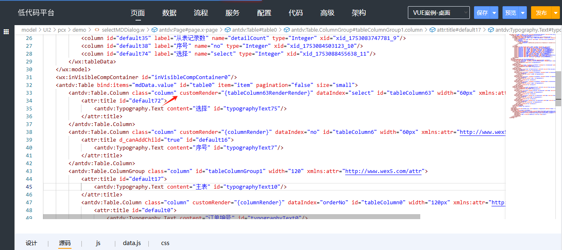Click the attr:title#default17 breadcrumb

click(459, 30)
